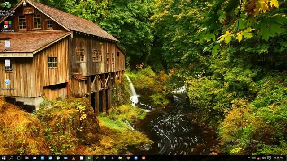The width and height of the screenshot is (287, 161).
Task: Open the Packet Tracer Mega Project desktop shortcut
Action: 8,8
